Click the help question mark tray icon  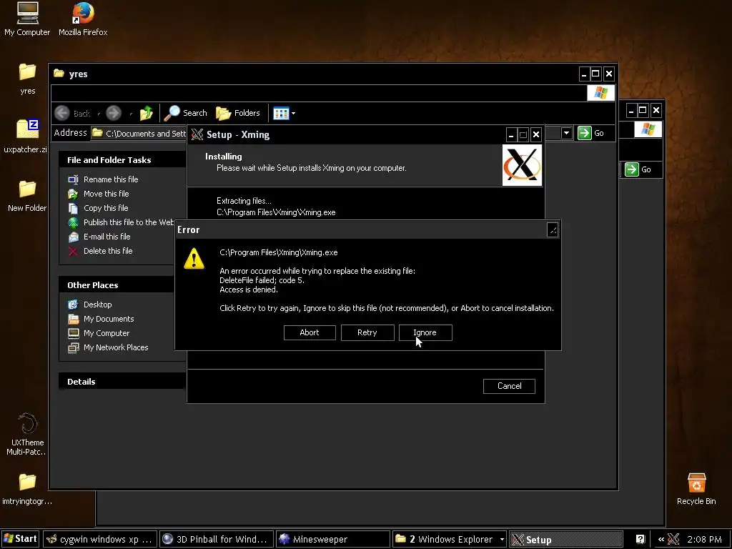coord(640,539)
